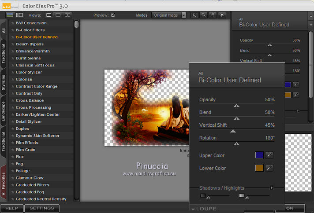Viewport: 314px width, 213px height.
Task: Click the blue Upper Color swatch
Action: pos(259,155)
